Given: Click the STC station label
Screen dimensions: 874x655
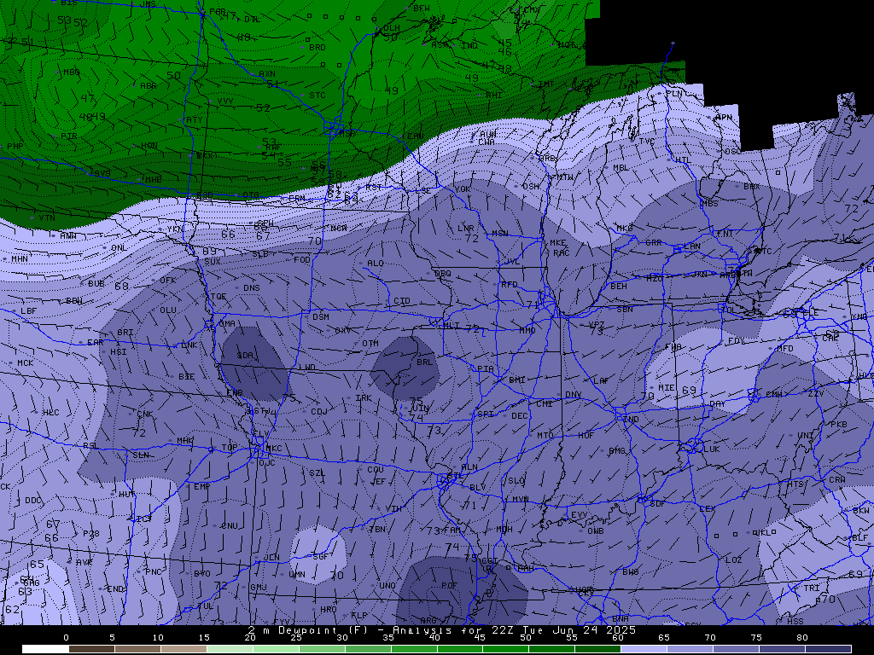Looking at the screenshot, I should tap(318, 96).
